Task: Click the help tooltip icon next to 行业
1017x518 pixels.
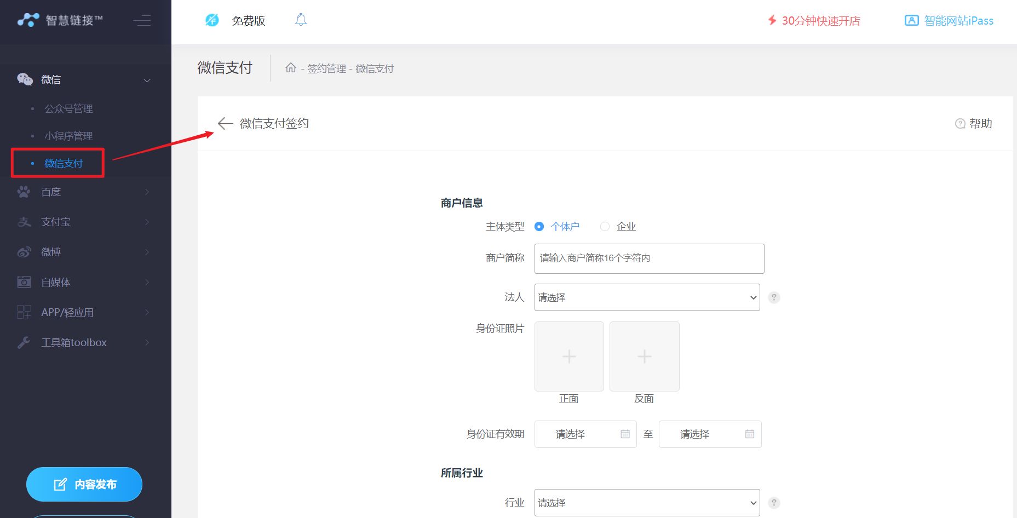Action: (x=774, y=503)
